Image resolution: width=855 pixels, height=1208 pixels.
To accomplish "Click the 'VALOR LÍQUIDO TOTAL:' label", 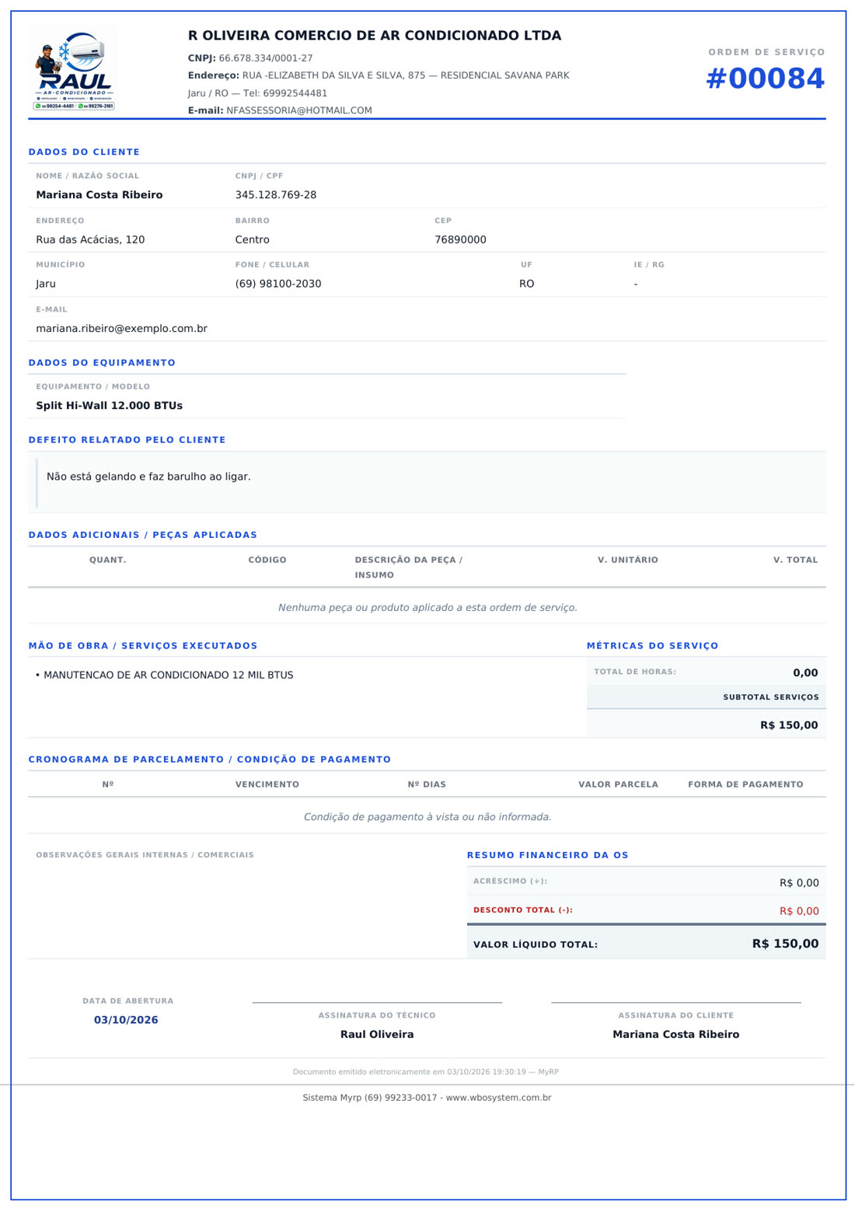I will (536, 944).
